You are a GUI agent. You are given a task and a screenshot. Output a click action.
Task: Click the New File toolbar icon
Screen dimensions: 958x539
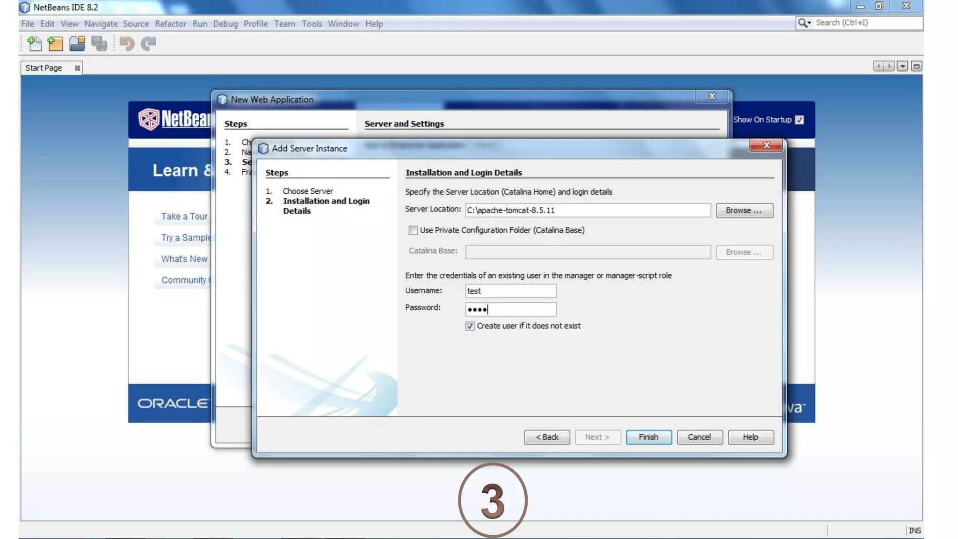(x=34, y=44)
